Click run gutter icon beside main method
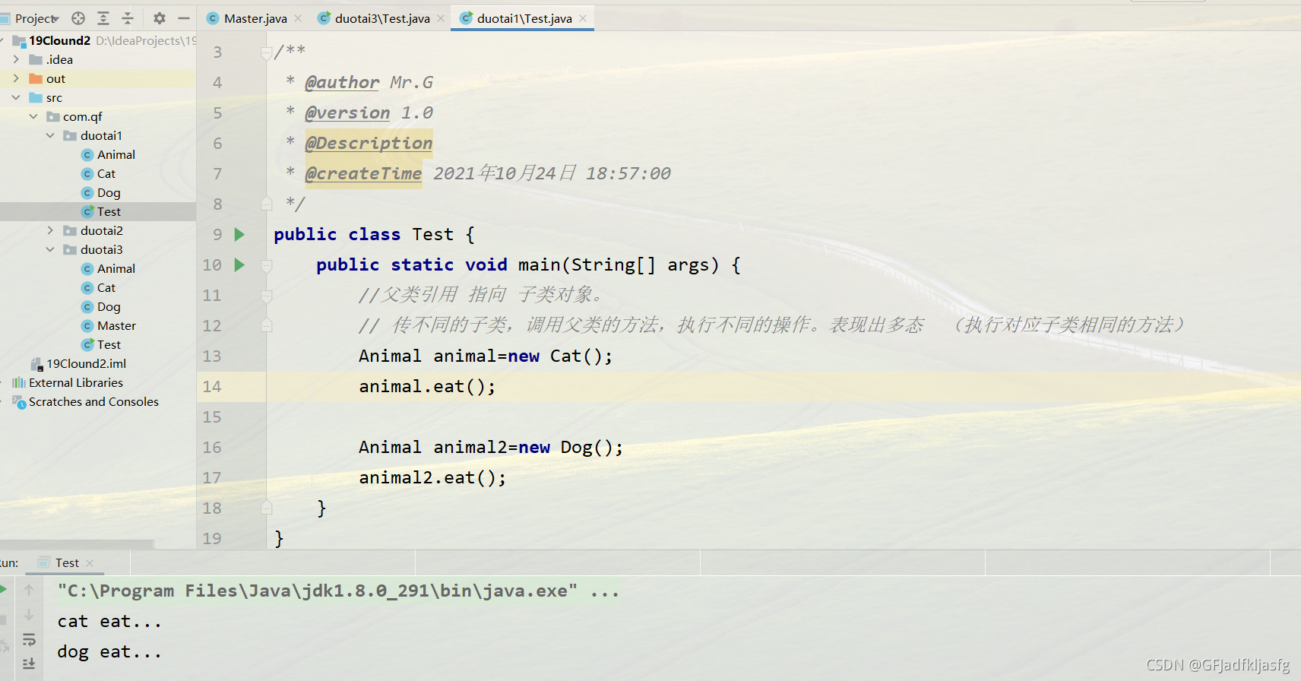 pyautogui.click(x=239, y=264)
